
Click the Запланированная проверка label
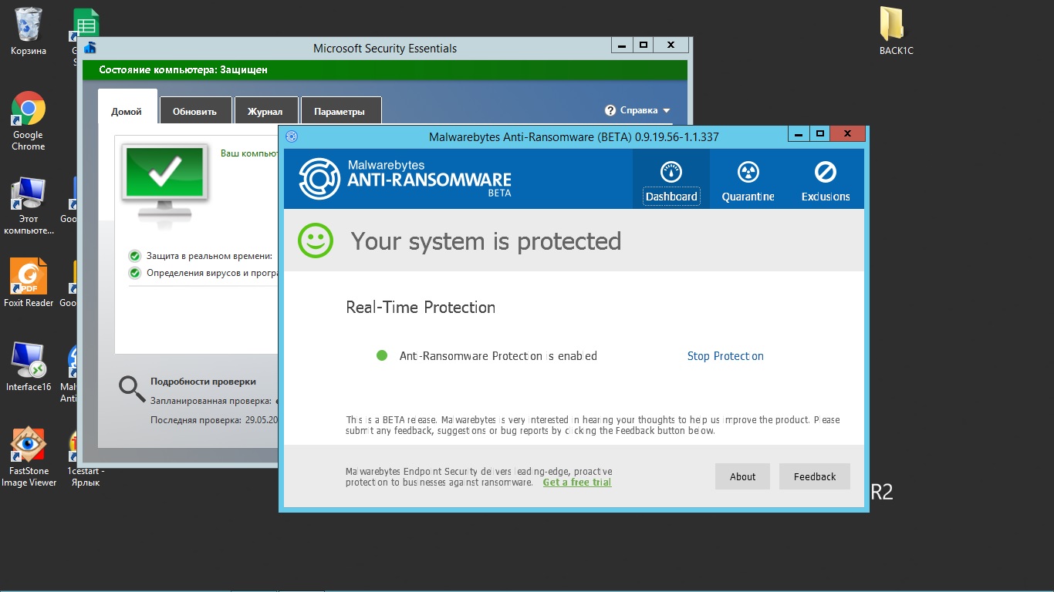point(211,401)
